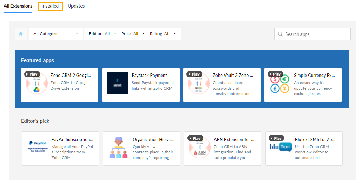The height and width of the screenshot is (180, 356).
Task: Click "Zoho CRM to ABN integration" description
Action: click(232, 152)
